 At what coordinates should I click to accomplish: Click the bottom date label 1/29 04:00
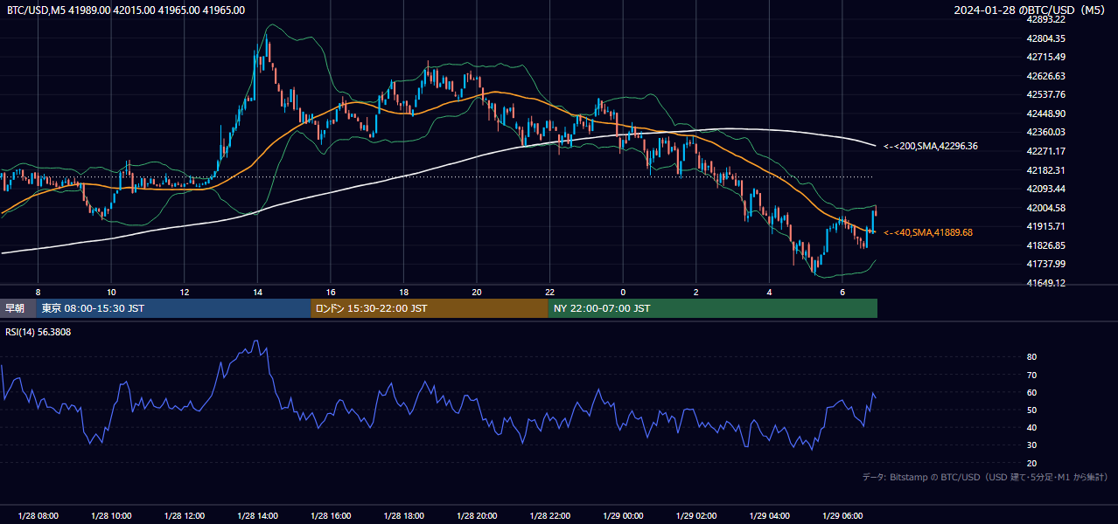click(770, 516)
